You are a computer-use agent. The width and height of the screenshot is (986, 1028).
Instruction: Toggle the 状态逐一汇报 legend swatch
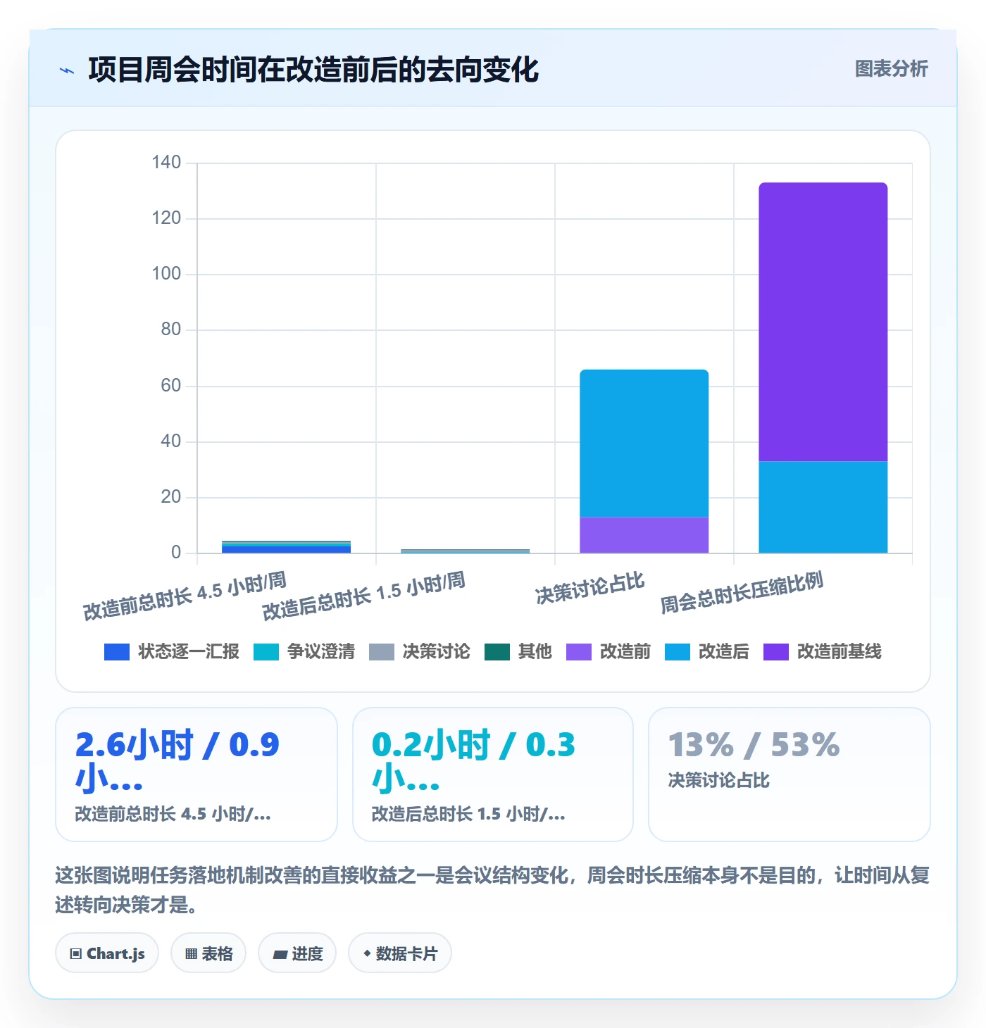pyautogui.click(x=117, y=652)
